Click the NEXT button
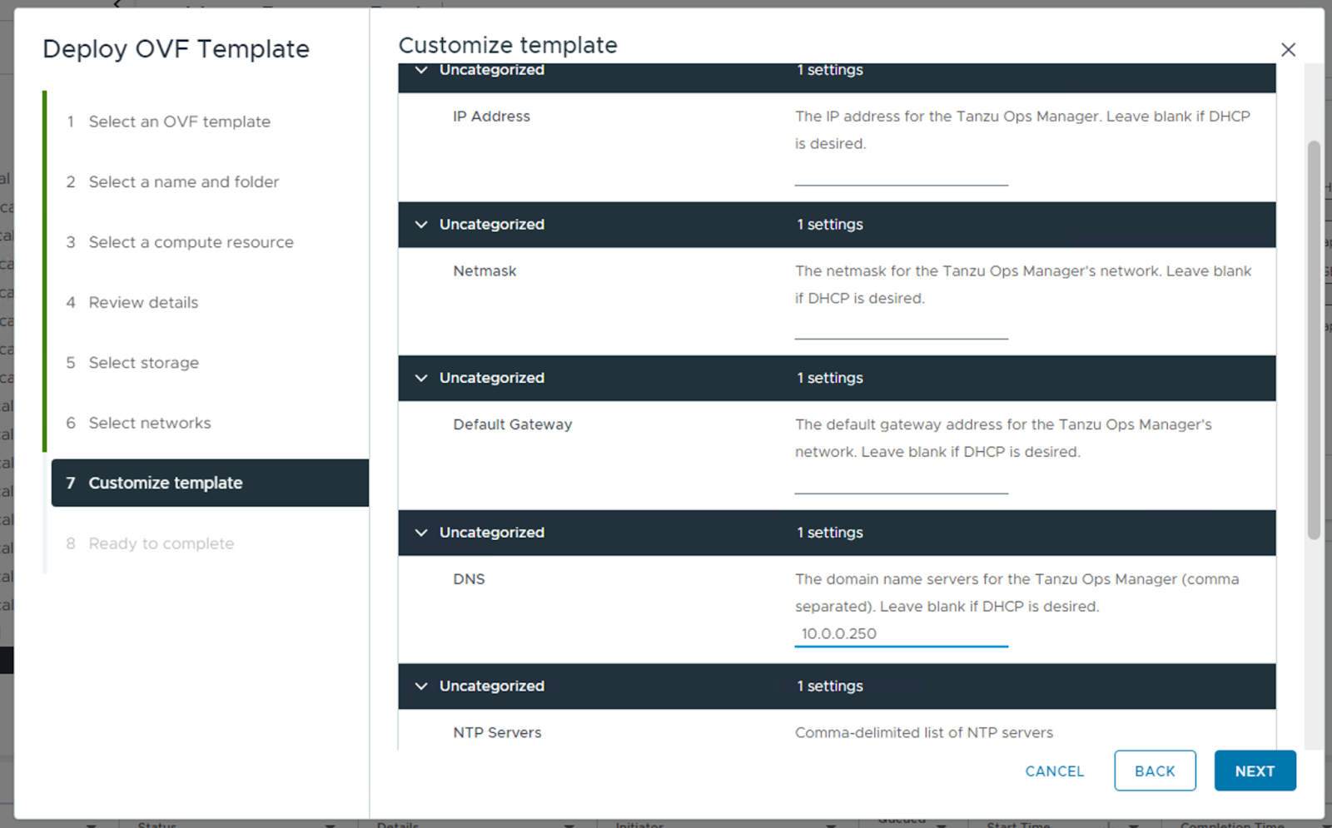1332x828 pixels. point(1255,771)
